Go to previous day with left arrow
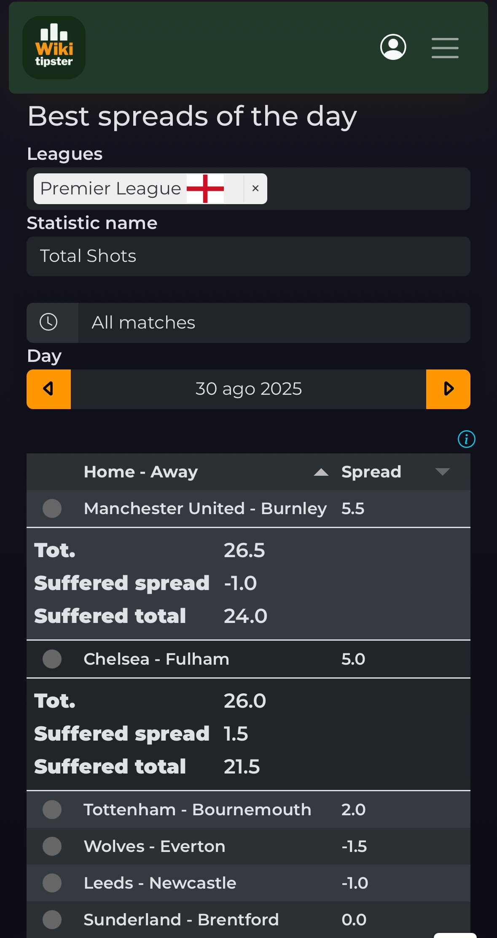 point(48,389)
